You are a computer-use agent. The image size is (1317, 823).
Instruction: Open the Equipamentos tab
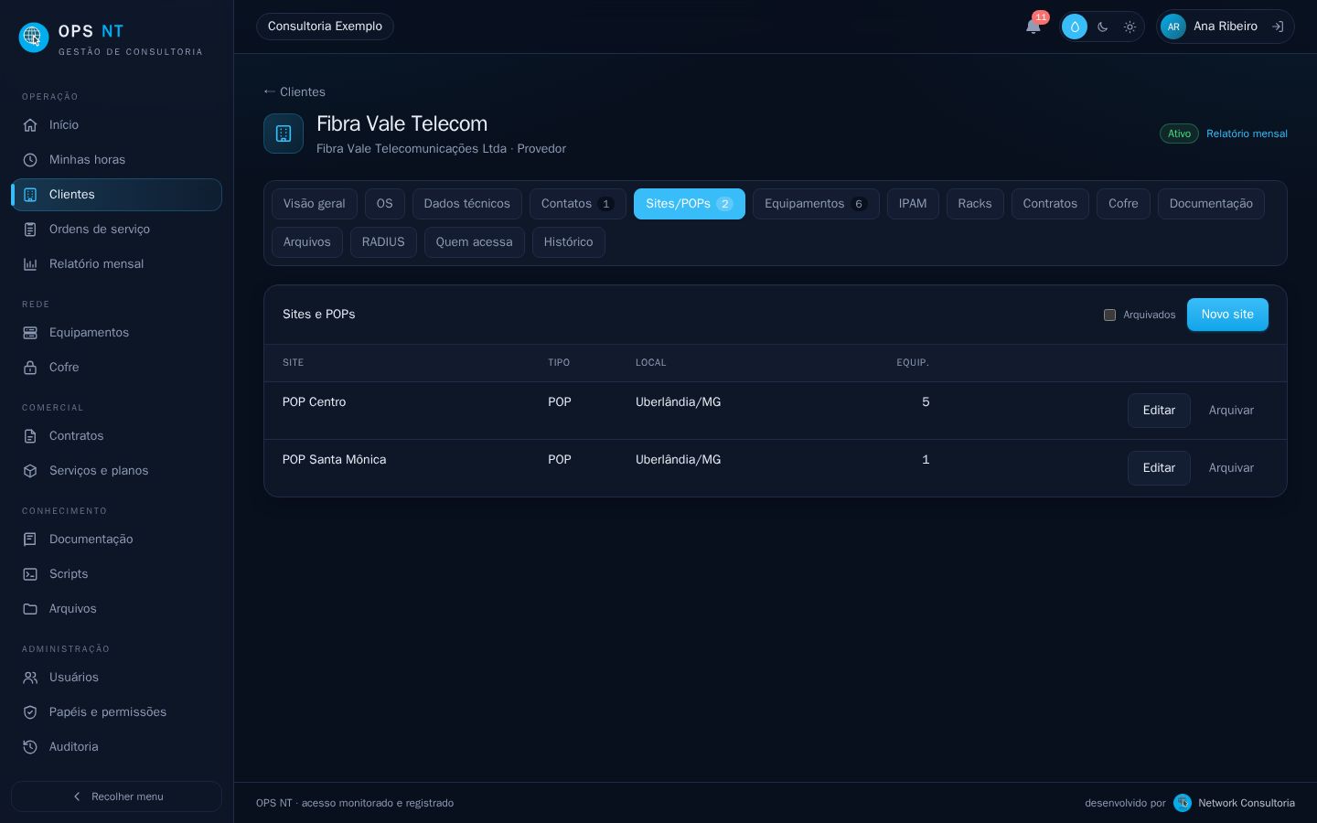tap(816, 204)
